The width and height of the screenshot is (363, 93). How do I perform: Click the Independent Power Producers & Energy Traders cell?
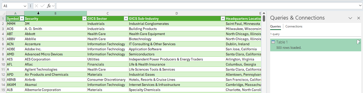177,59
